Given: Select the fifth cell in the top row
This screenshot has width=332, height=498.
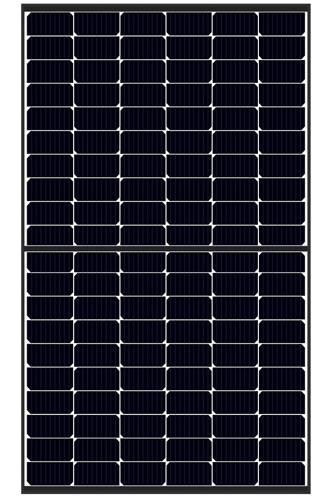Looking at the screenshot, I should tap(236, 23).
